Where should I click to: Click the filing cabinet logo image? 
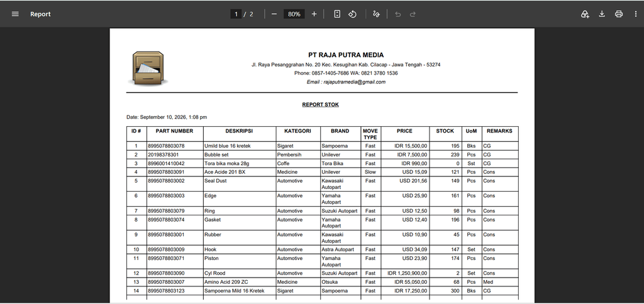148,68
